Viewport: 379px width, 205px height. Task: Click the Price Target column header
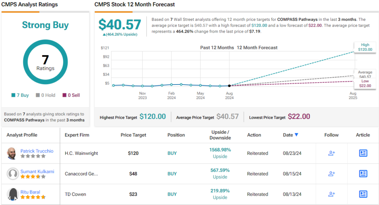tap(133, 135)
